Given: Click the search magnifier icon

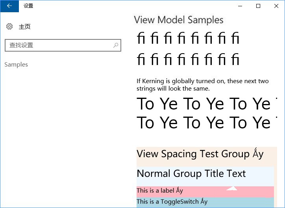Looking at the screenshot, I should pyautogui.click(x=116, y=45).
